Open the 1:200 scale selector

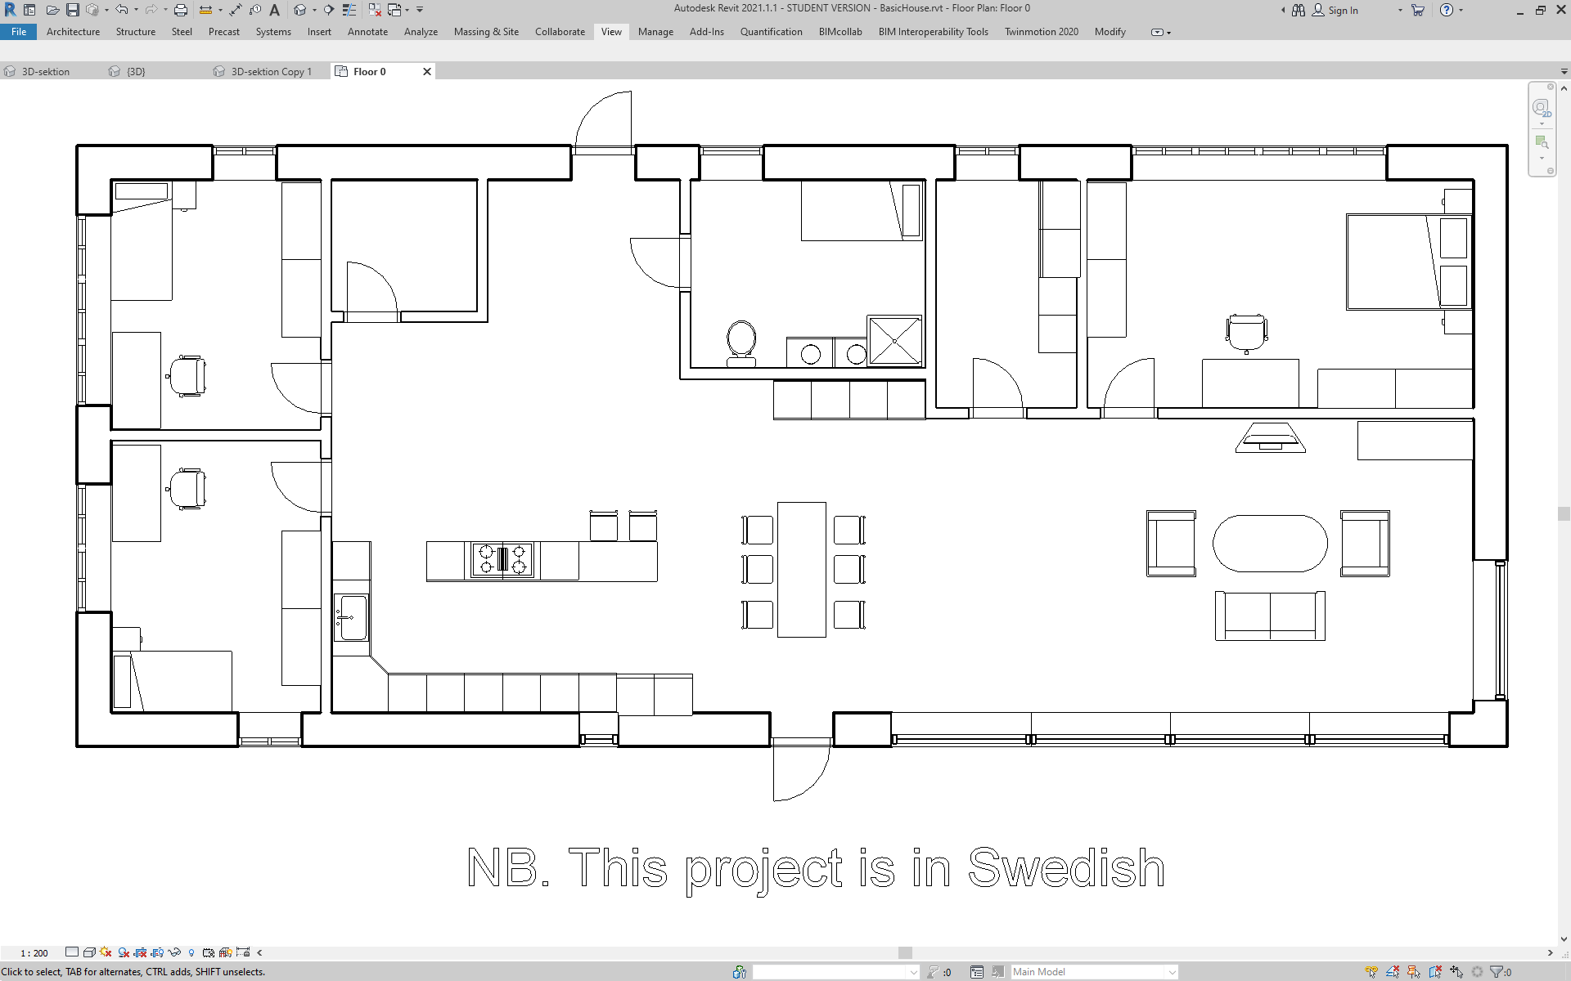34,952
